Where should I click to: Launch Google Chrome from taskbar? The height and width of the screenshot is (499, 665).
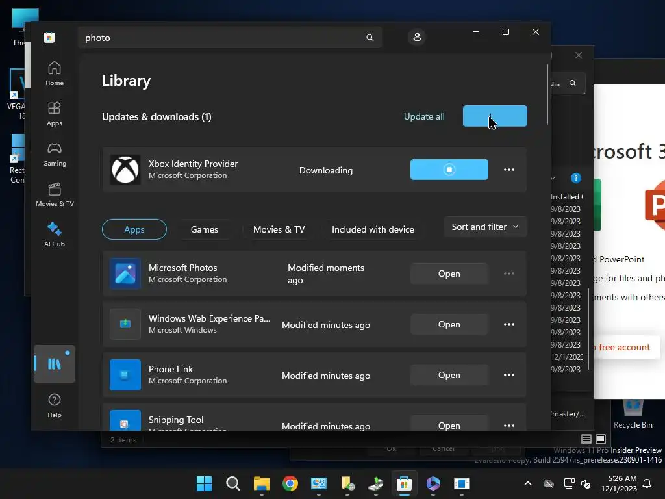coord(290,483)
